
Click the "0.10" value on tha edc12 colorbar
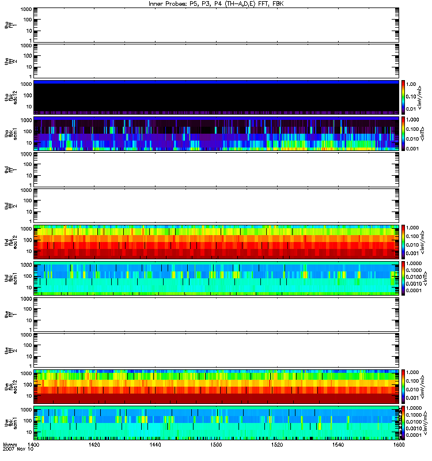pyautogui.click(x=411, y=97)
